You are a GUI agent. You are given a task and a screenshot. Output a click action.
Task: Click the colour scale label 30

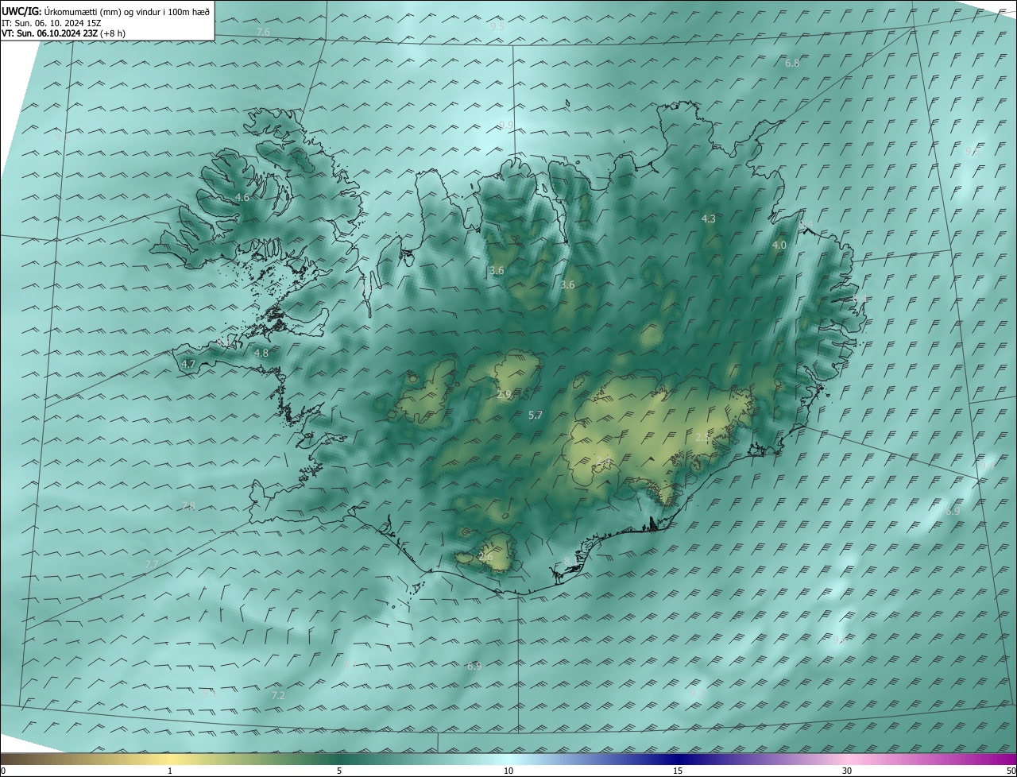point(847,771)
